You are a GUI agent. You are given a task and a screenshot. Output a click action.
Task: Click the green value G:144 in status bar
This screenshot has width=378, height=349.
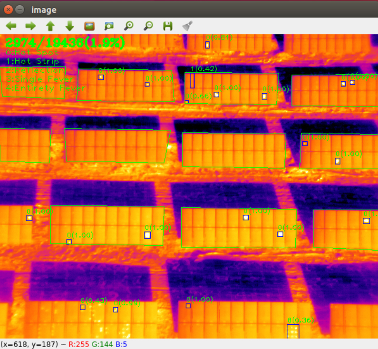pyautogui.click(x=102, y=344)
